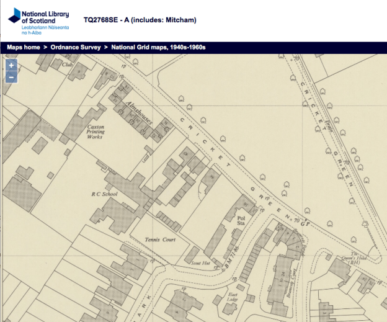Zoom out with the minus button
387x322 pixels.
tap(11, 78)
